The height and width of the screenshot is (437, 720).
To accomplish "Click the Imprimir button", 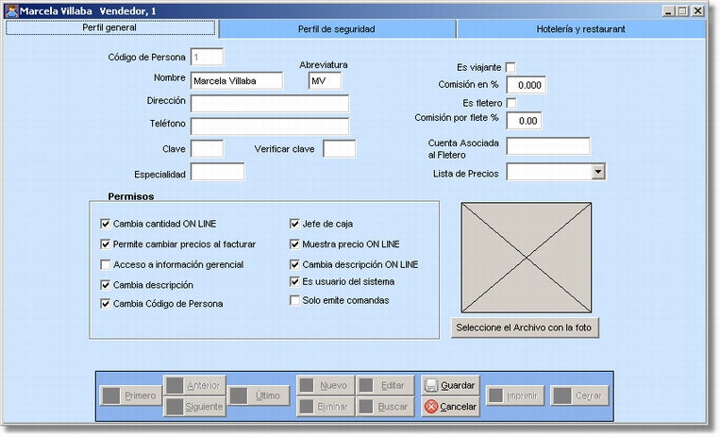I will click(x=515, y=395).
